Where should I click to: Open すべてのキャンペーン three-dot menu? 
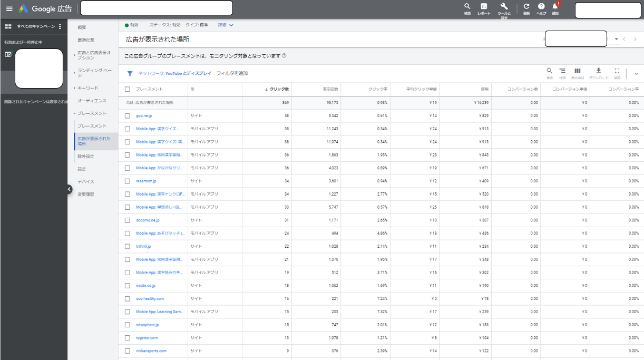[x=60, y=26]
